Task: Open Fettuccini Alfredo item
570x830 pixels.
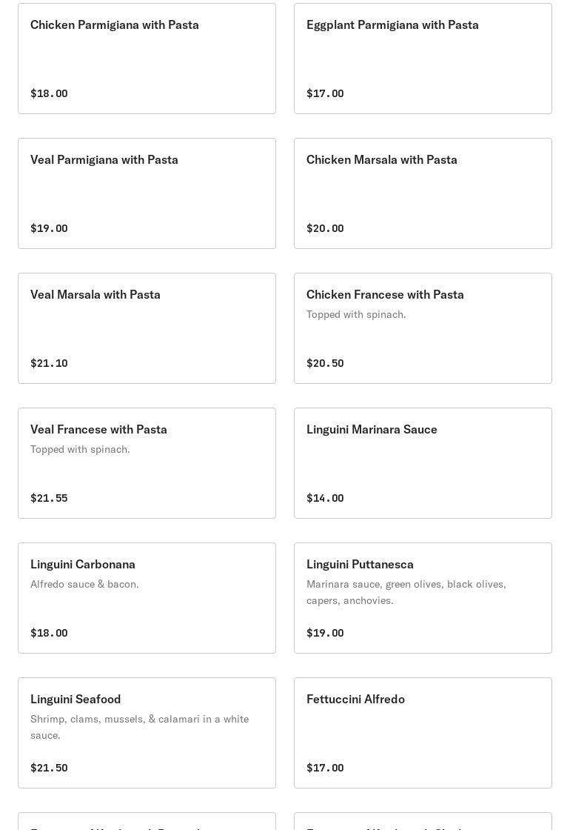Action: click(423, 733)
